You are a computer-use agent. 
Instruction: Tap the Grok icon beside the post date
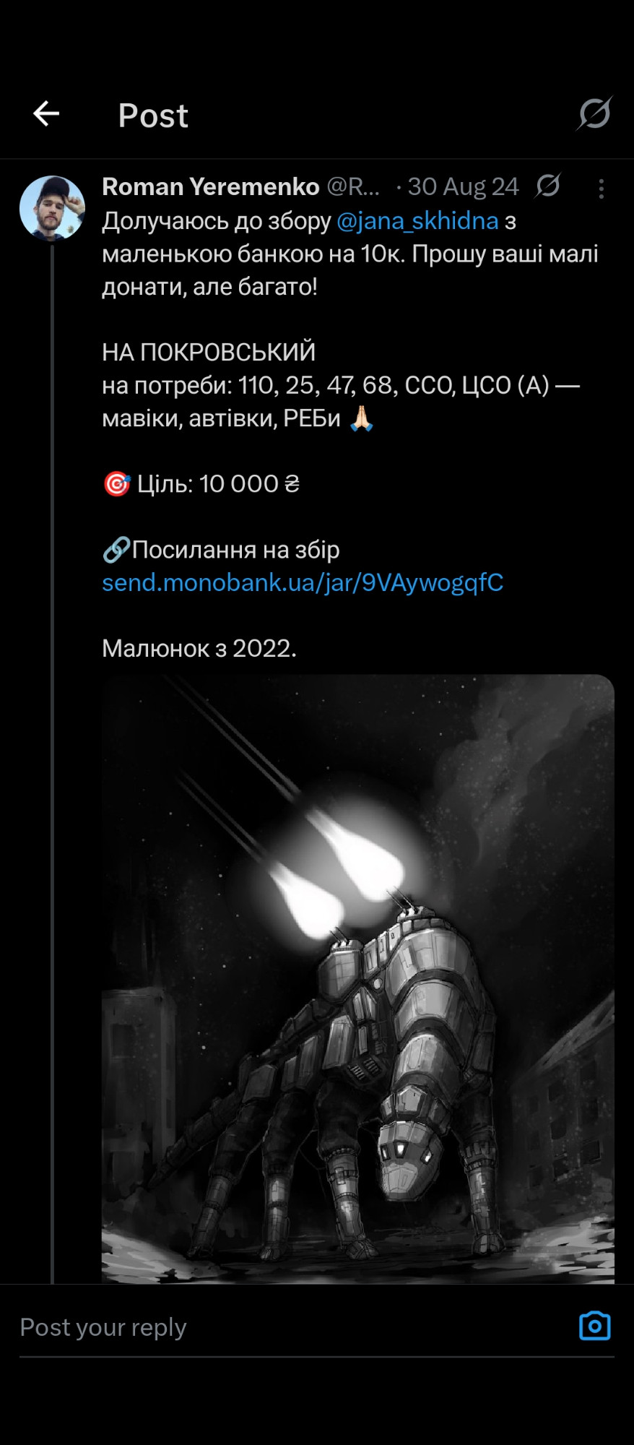[548, 186]
